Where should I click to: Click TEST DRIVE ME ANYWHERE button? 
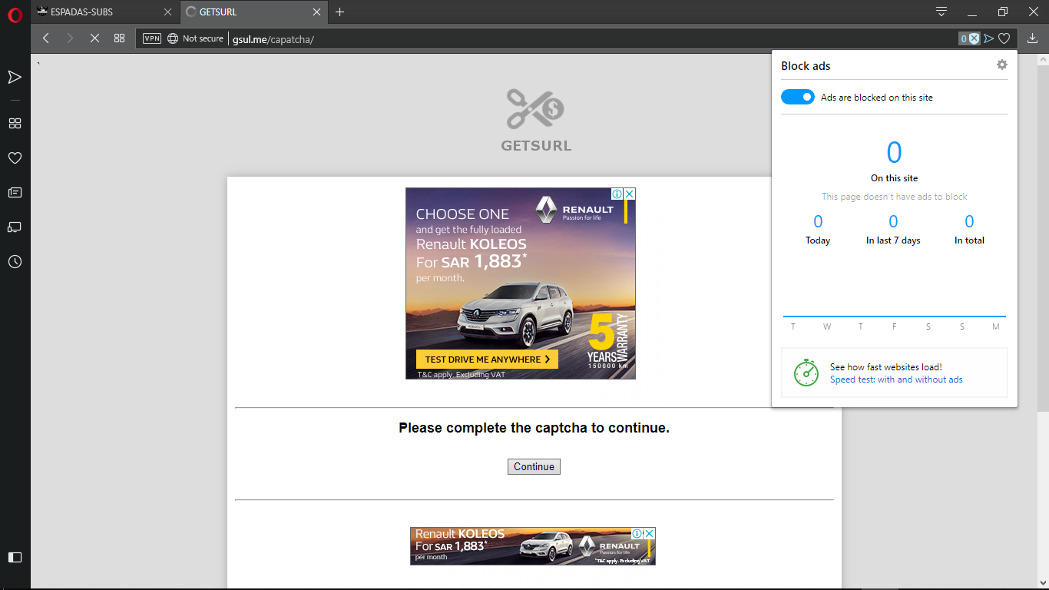click(487, 359)
